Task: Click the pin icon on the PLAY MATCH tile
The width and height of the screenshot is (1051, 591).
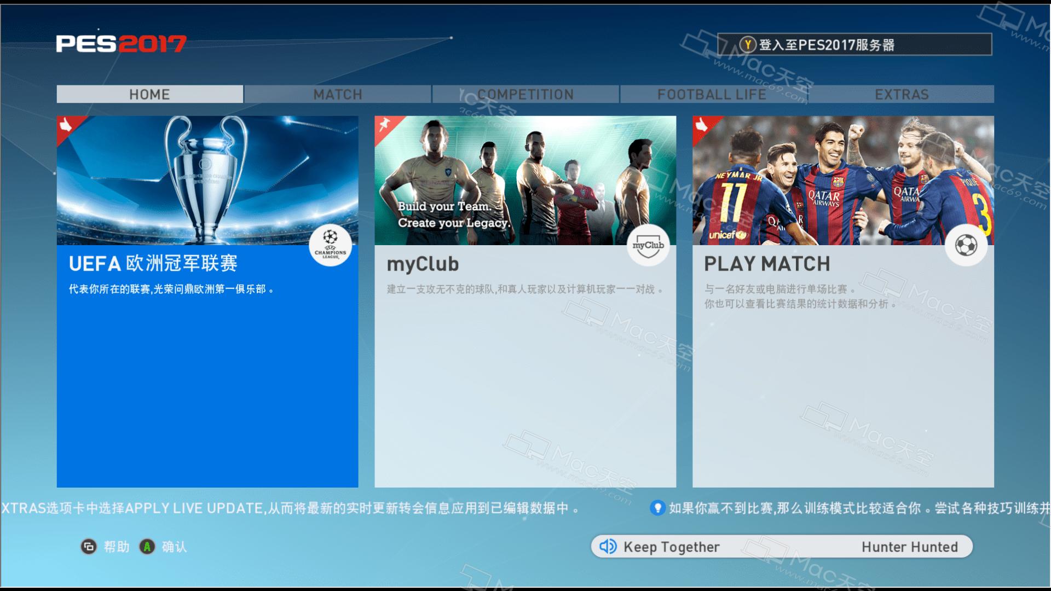Action: pos(702,125)
